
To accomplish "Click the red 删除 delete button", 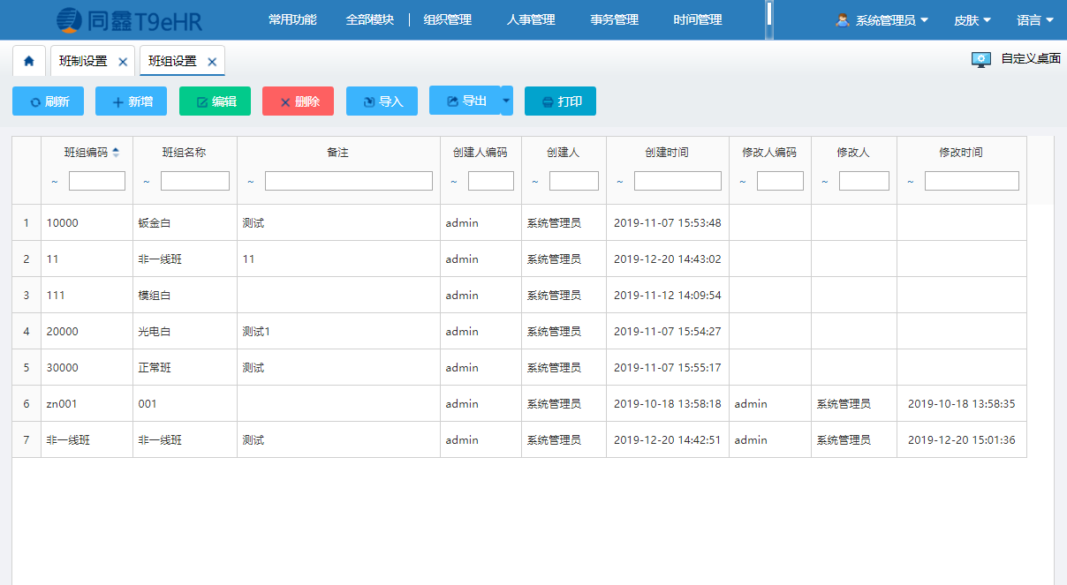I will [x=298, y=101].
